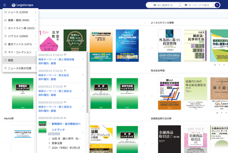
Task: Select first carousel dot under よくみられている書籍
Action: pos(215,65)
